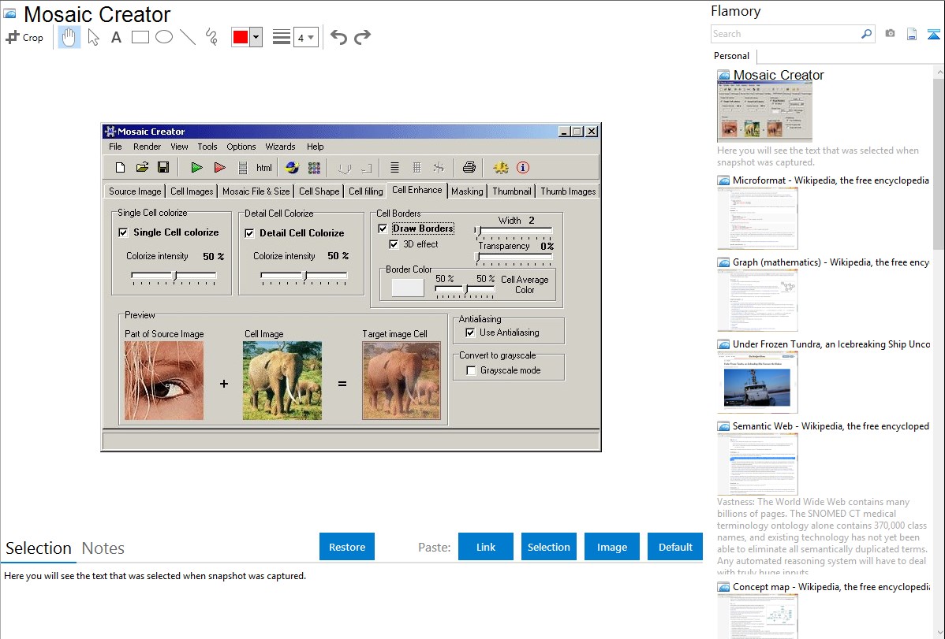Pick the ellipse shape tool
Screen dimensions: 945x639
(164, 37)
